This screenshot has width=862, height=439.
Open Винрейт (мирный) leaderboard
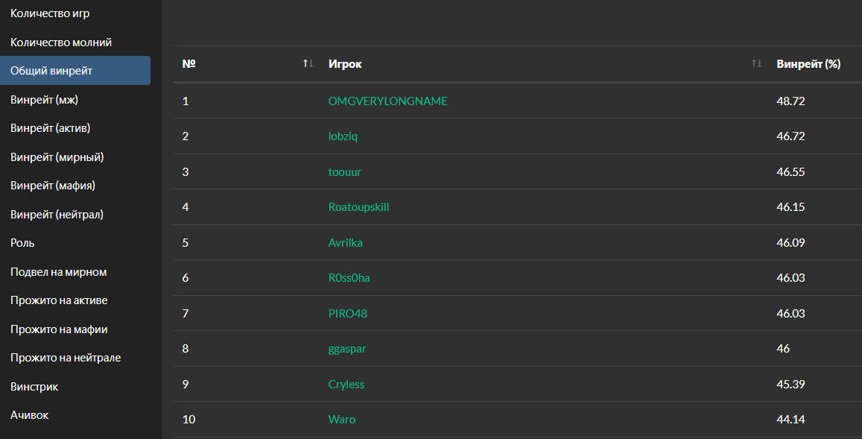coord(57,157)
